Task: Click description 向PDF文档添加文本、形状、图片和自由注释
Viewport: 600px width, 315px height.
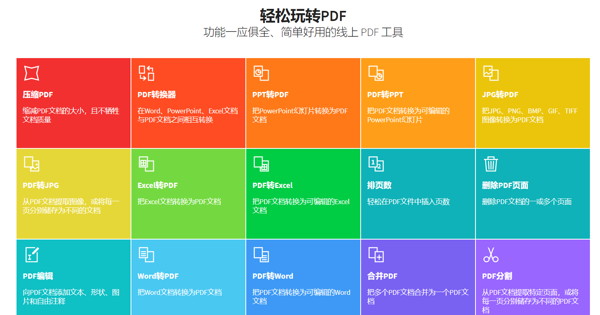Action: coord(71,297)
